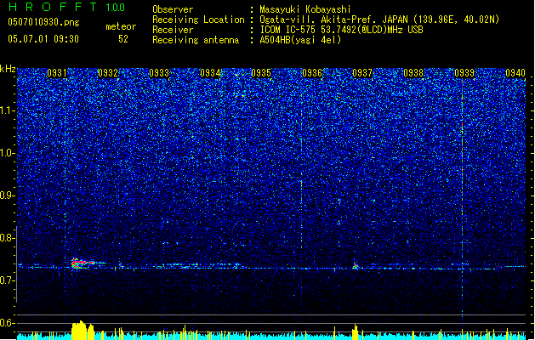Click the small meteor echo near 0937
Image resolution: width=535 pixels, height=340 pixels.
[x=356, y=265]
